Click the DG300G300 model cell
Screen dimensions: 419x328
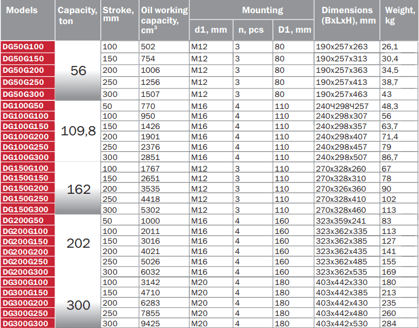[28, 323]
